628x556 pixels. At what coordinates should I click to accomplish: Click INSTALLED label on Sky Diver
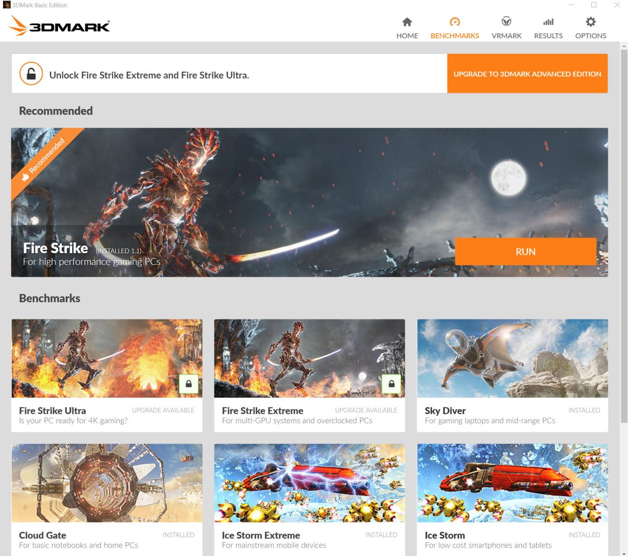584,410
